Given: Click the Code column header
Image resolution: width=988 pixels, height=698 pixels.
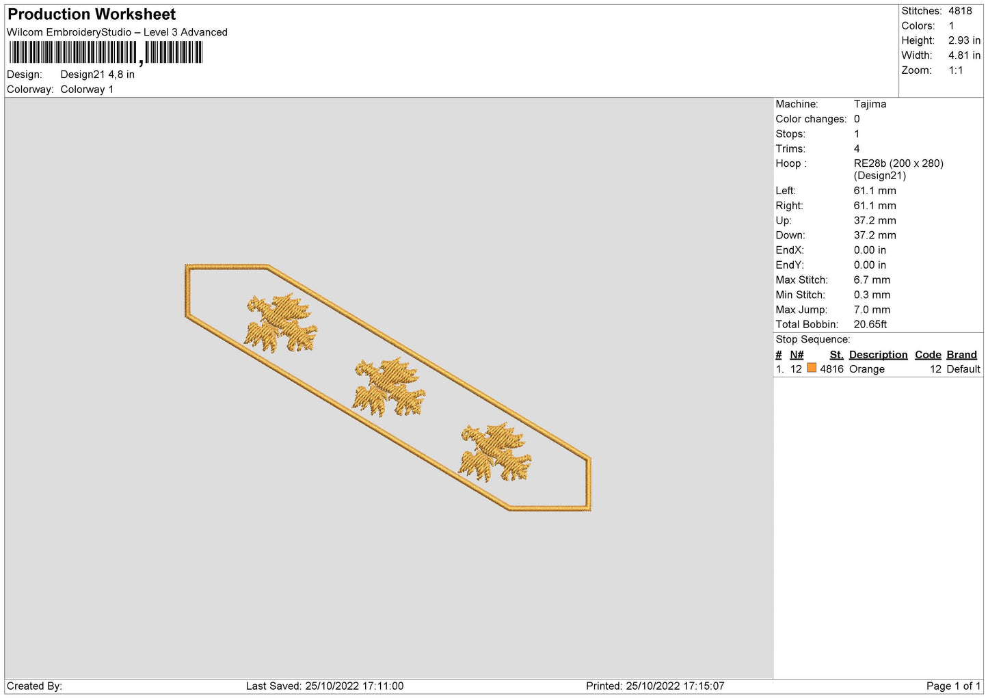Looking at the screenshot, I should [x=928, y=355].
